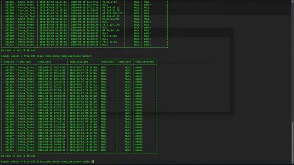Place cursor at the active mysql prompt line

pos(47,162)
